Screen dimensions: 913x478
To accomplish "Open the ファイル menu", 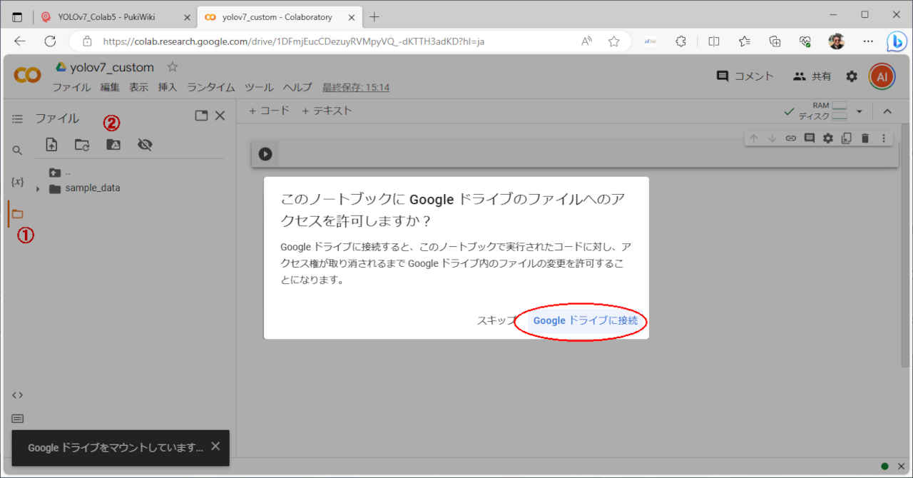I will pyautogui.click(x=71, y=87).
